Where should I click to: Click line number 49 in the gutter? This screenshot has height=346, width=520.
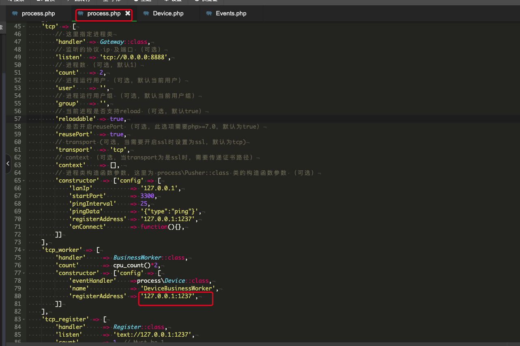click(x=17, y=57)
